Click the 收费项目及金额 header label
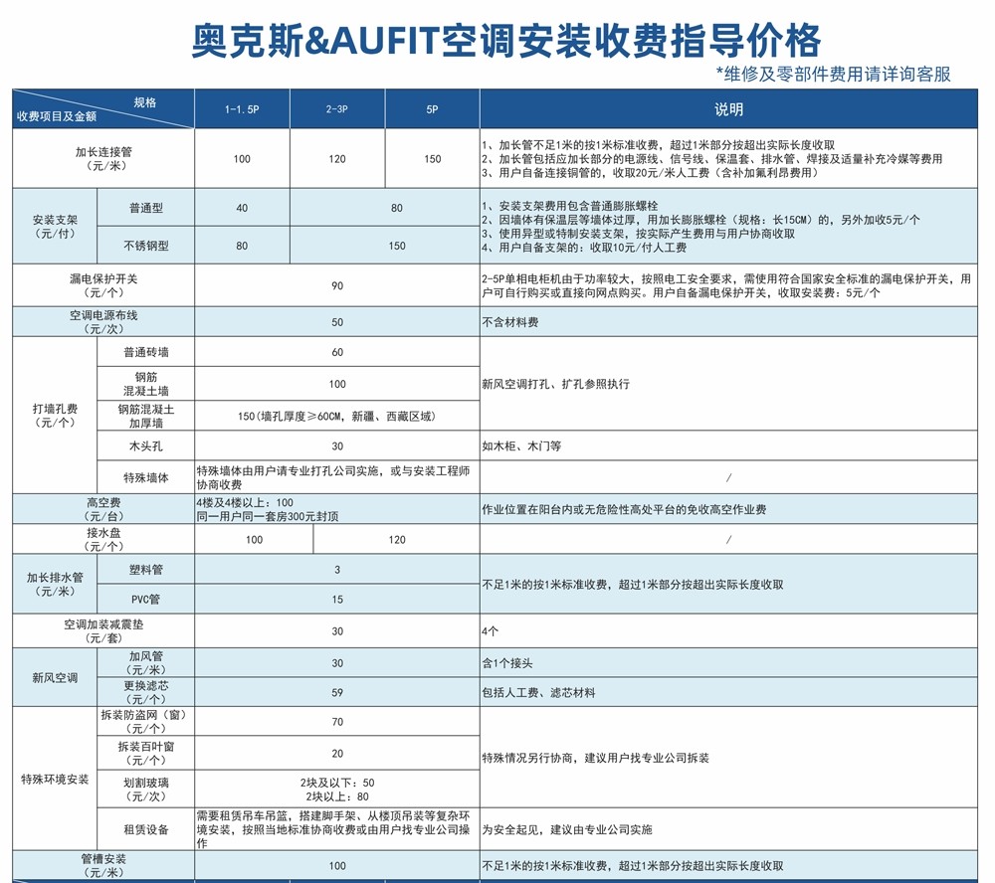 point(57,116)
